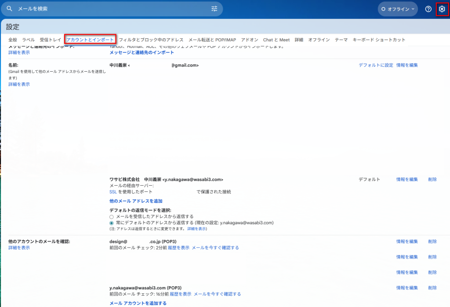450x307 pixels.
Task: Expand the オフライン status dropdown
Action: (398, 9)
